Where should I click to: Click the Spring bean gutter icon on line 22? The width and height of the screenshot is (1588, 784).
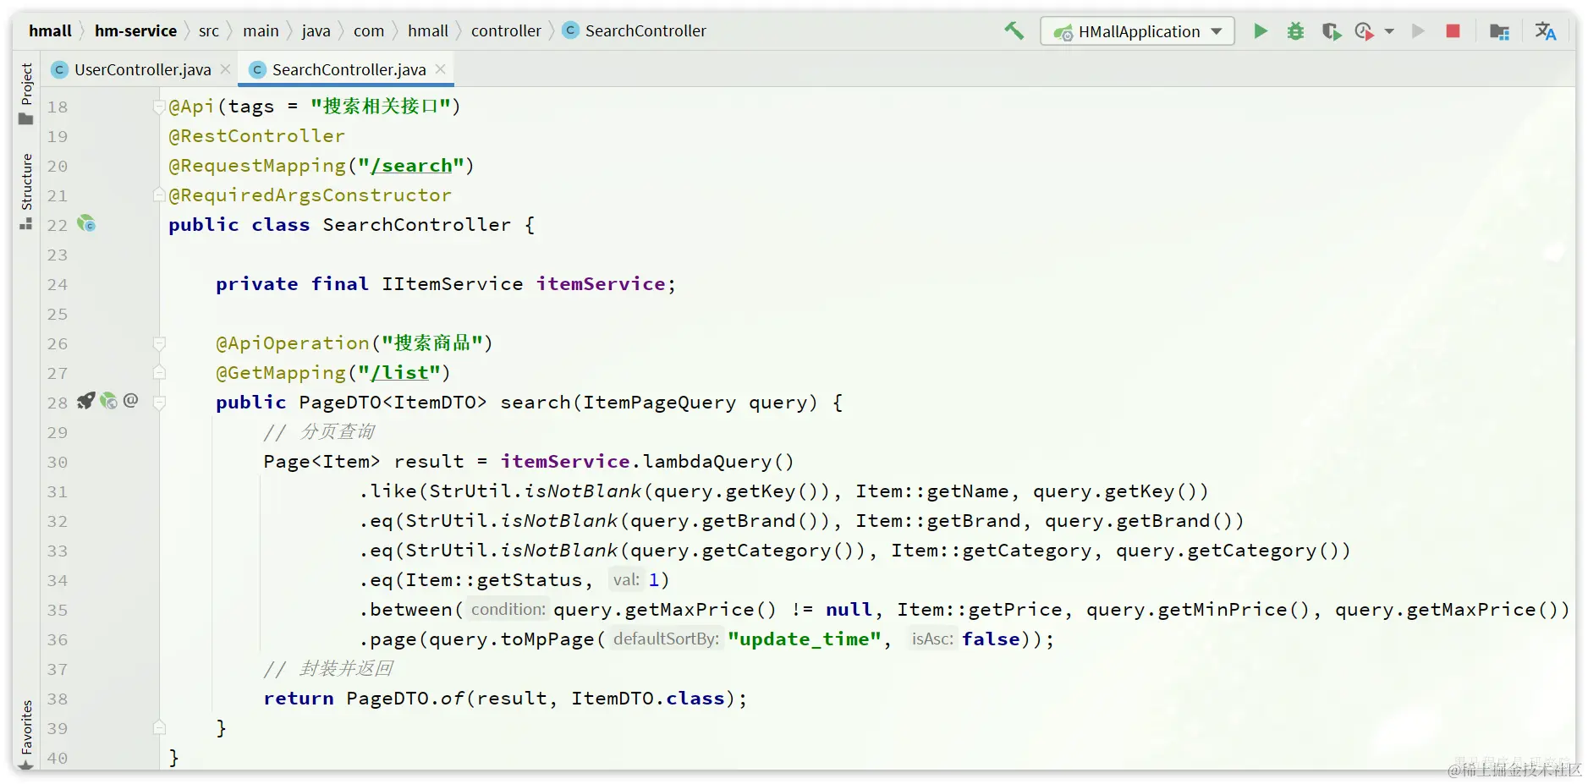[86, 224]
